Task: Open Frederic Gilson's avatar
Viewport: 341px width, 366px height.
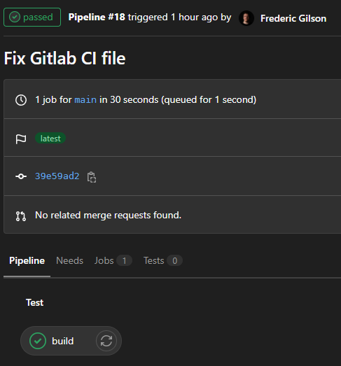Action: tap(246, 18)
